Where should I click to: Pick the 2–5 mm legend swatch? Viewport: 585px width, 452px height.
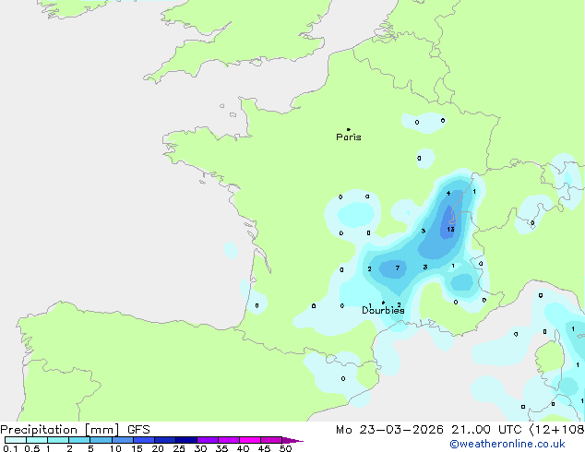(79, 440)
